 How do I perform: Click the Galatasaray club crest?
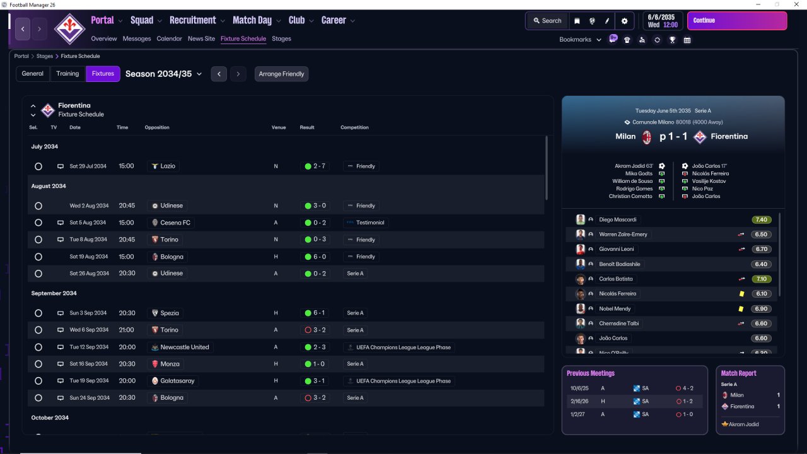(154, 381)
